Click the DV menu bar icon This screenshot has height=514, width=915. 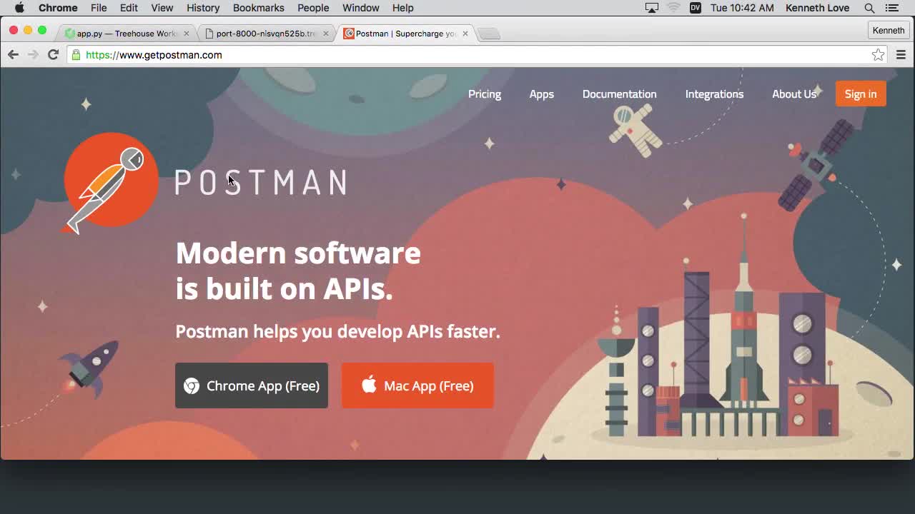[x=695, y=8]
